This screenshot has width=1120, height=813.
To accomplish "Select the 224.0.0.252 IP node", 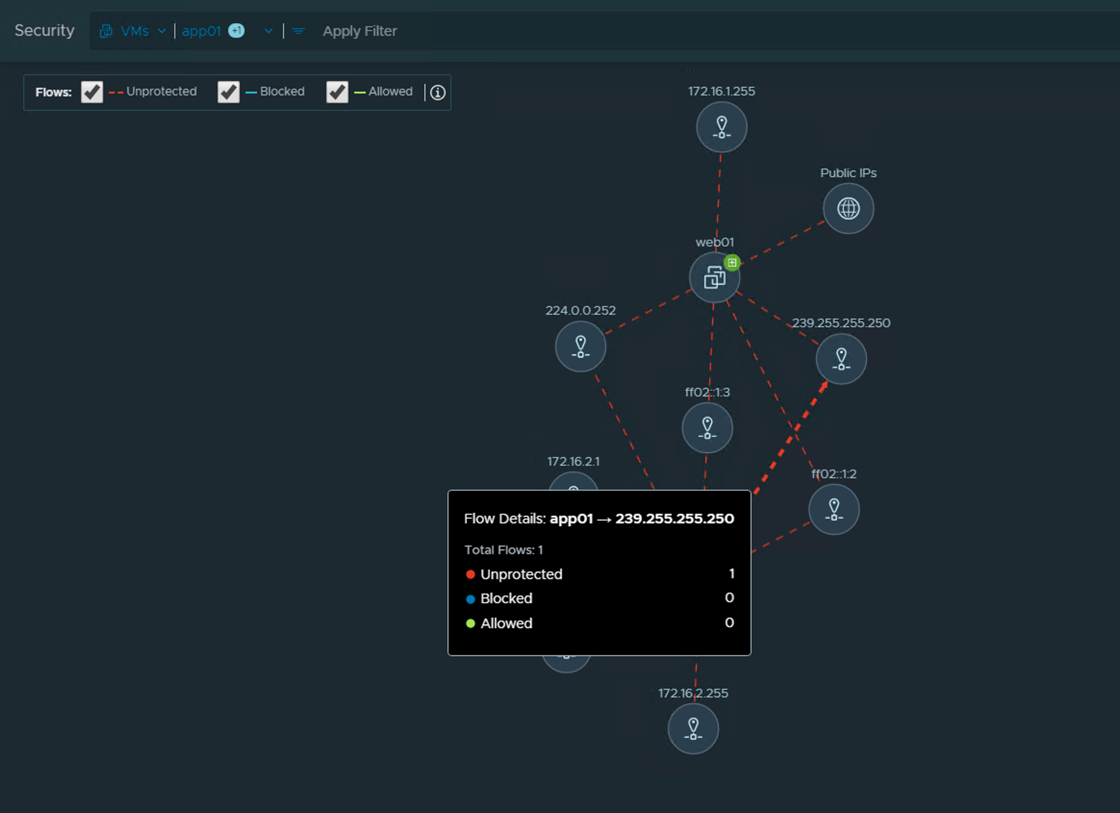I will click(580, 347).
